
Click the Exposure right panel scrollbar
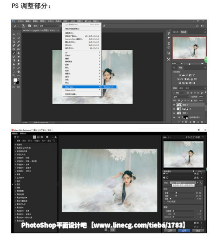tap(205, 203)
